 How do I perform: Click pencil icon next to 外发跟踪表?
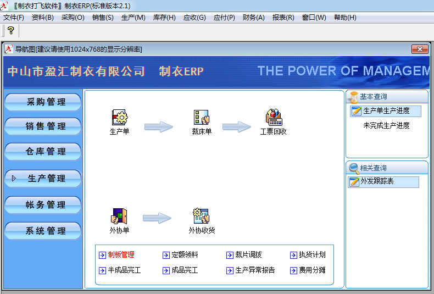(x=354, y=182)
